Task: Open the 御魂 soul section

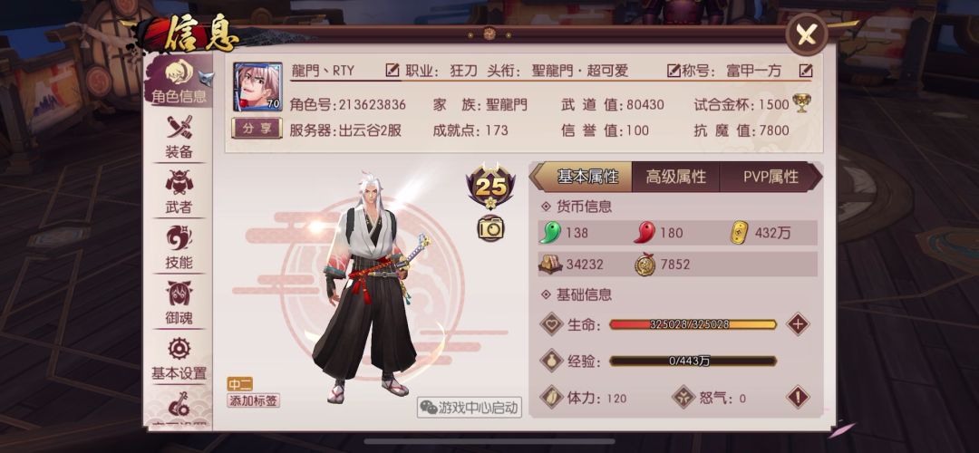Action: (x=179, y=304)
